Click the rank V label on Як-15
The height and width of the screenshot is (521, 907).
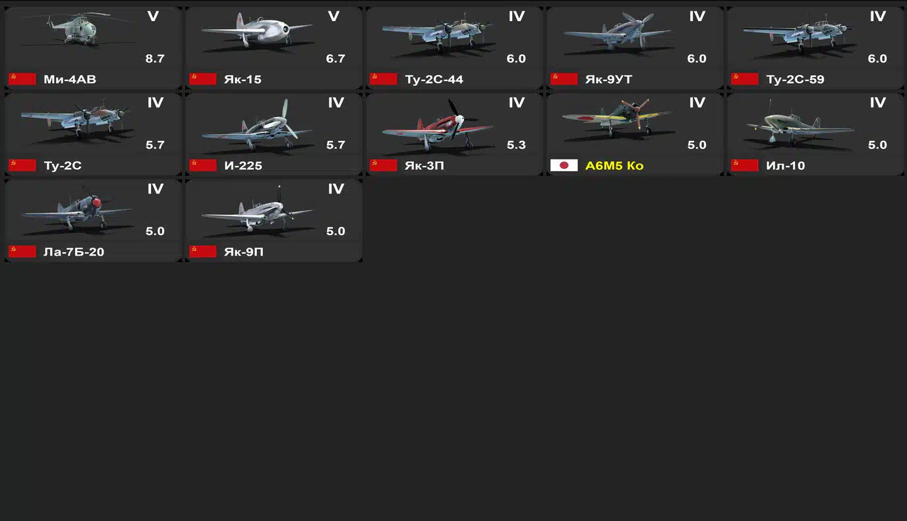coord(334,16)
